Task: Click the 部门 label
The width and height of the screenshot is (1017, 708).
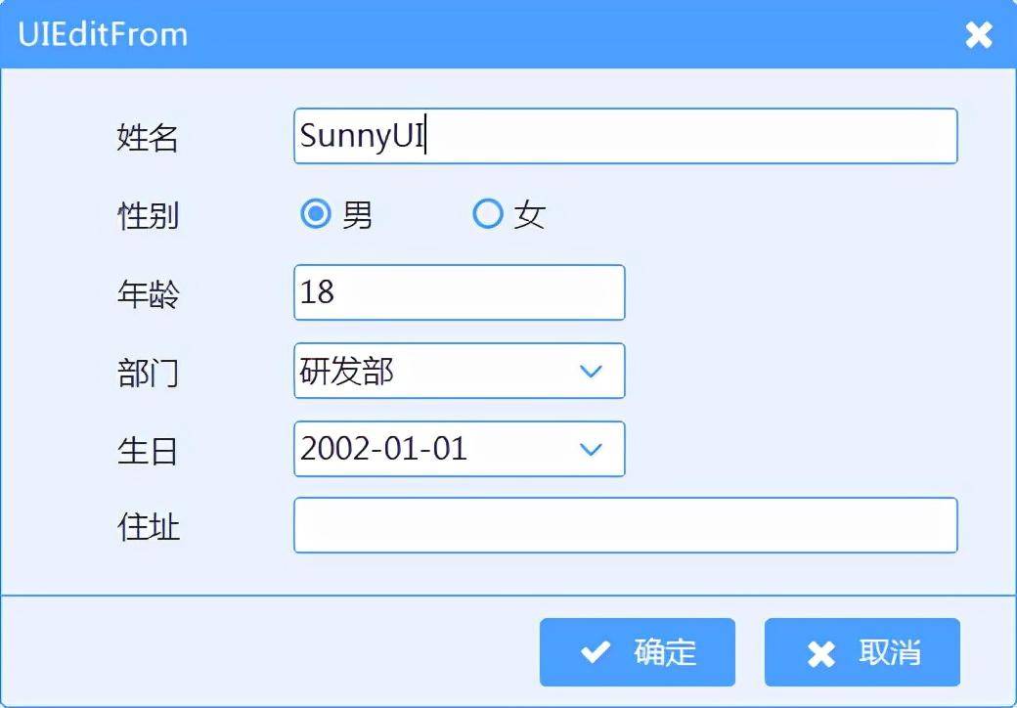Action: (x=148, y=373)
